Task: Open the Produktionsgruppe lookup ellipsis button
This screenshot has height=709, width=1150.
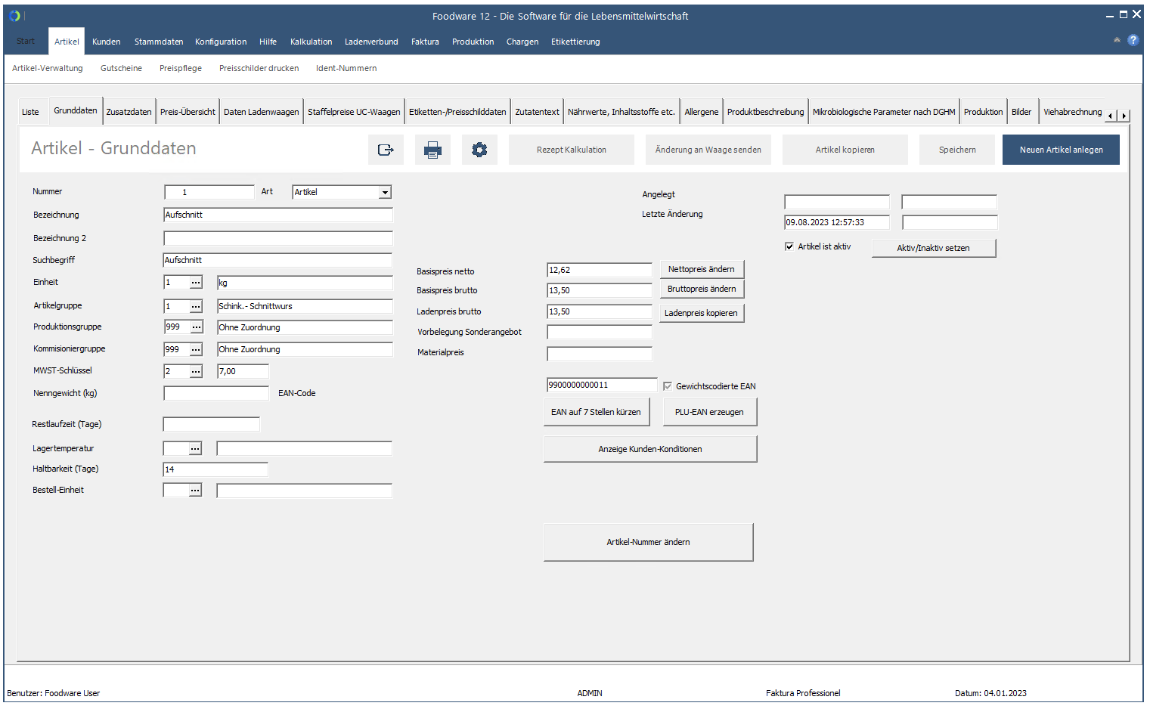Action: [x=197, y=327]
